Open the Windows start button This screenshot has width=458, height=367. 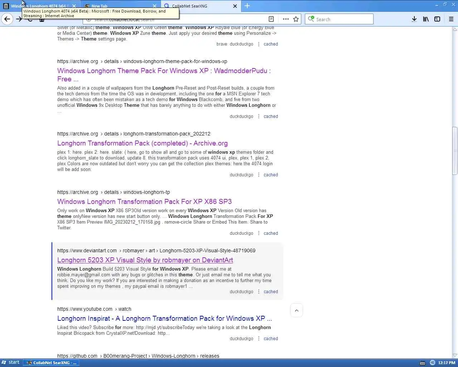pyautogui.click(x=11, y=362)
